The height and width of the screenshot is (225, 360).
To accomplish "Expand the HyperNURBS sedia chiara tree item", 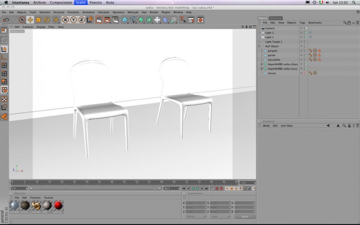I will 262,64.
